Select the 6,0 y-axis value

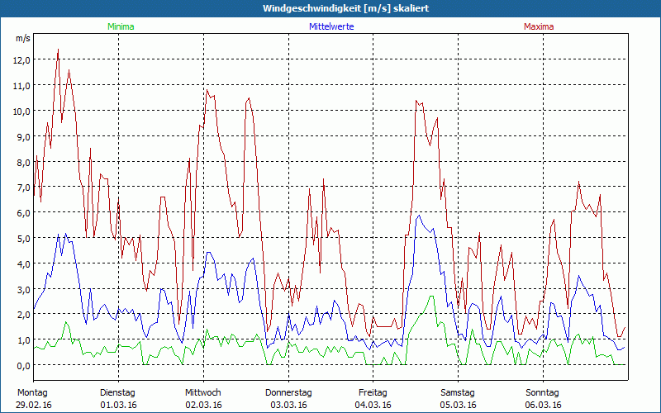pyautogui.click(x=23, y=213)
